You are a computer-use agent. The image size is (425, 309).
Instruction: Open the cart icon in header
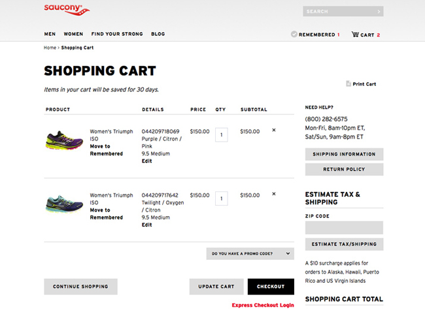coord(355,35)
